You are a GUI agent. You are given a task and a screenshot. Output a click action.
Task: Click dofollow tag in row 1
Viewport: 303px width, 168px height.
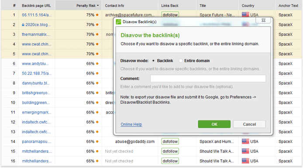[x=170, y=15]
